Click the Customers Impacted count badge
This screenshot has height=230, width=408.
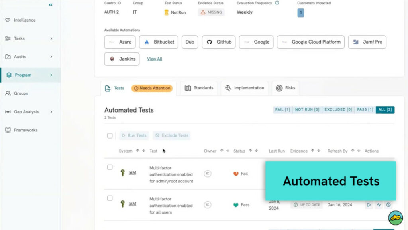tap(300, 12)
